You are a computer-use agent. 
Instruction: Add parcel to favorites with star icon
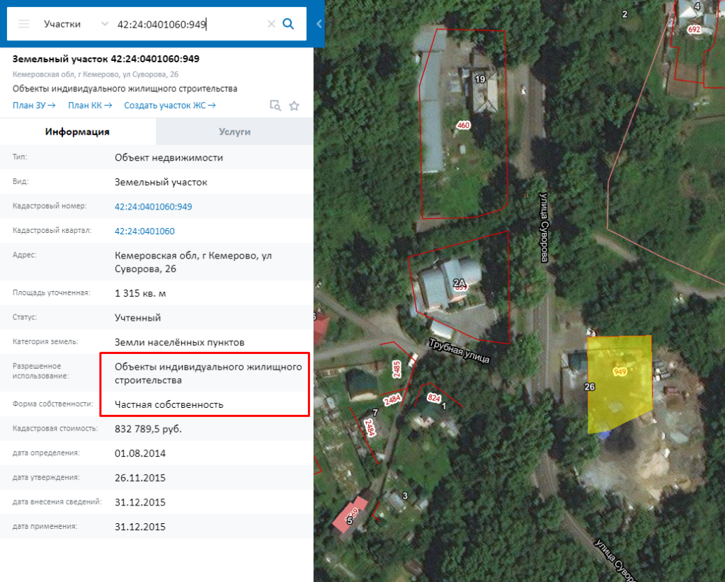click(295, 106)
